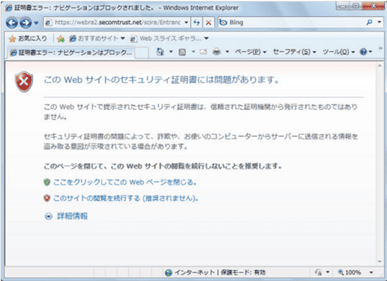The image size is (387, 281).
Task: Click the Internet Explorer title bar icon
Action: (8, 8)
